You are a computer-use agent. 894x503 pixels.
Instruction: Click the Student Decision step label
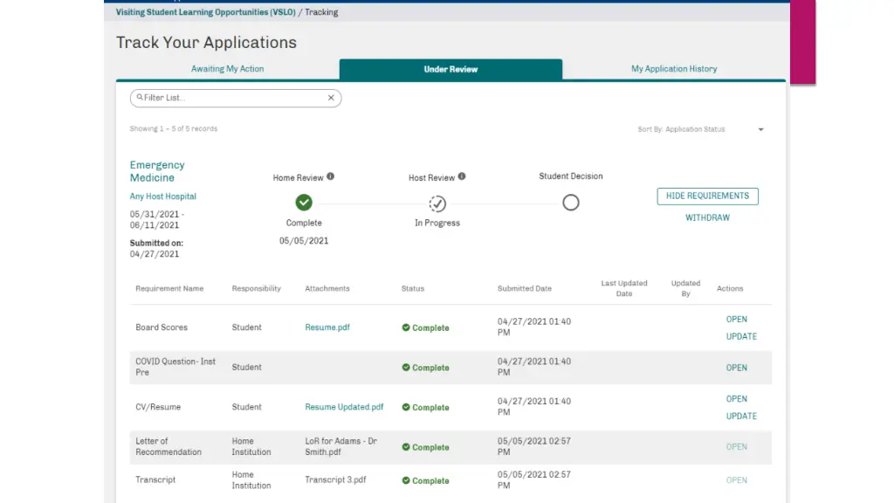[571, 176]
